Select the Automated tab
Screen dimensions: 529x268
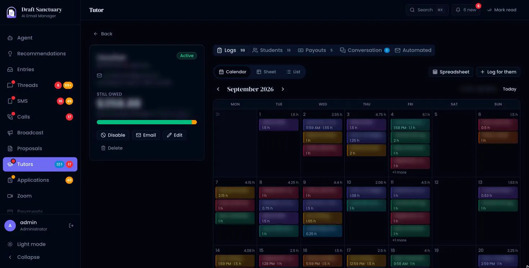click(x=413, y=50)
